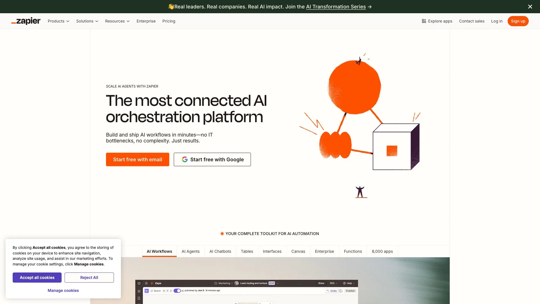Click the Undo button in editor preview
This screenshot has height=304, width=540.
tap(332, 291)
